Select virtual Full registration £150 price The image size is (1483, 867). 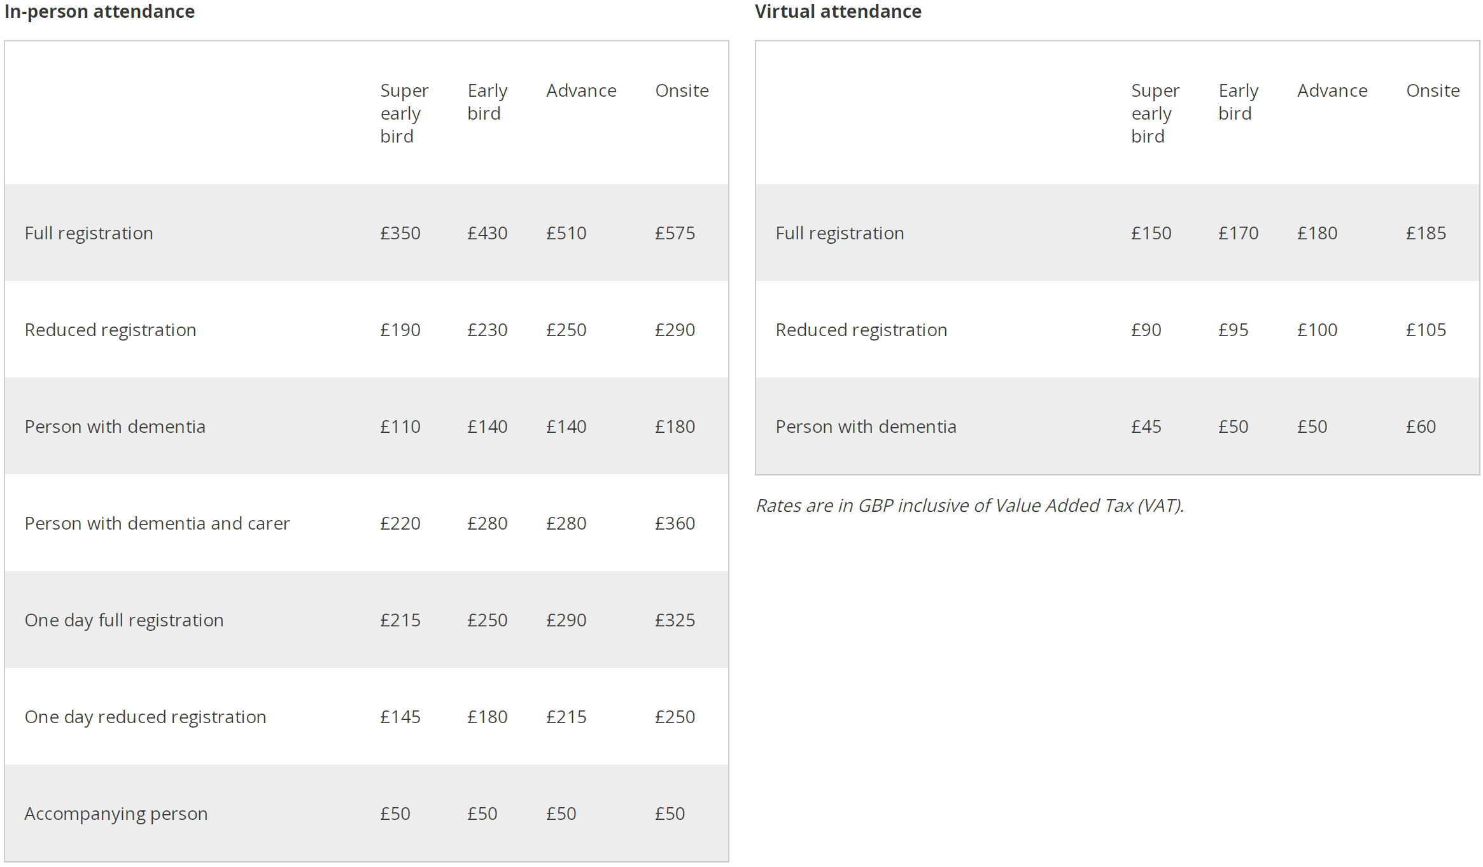coord(1151,233)
